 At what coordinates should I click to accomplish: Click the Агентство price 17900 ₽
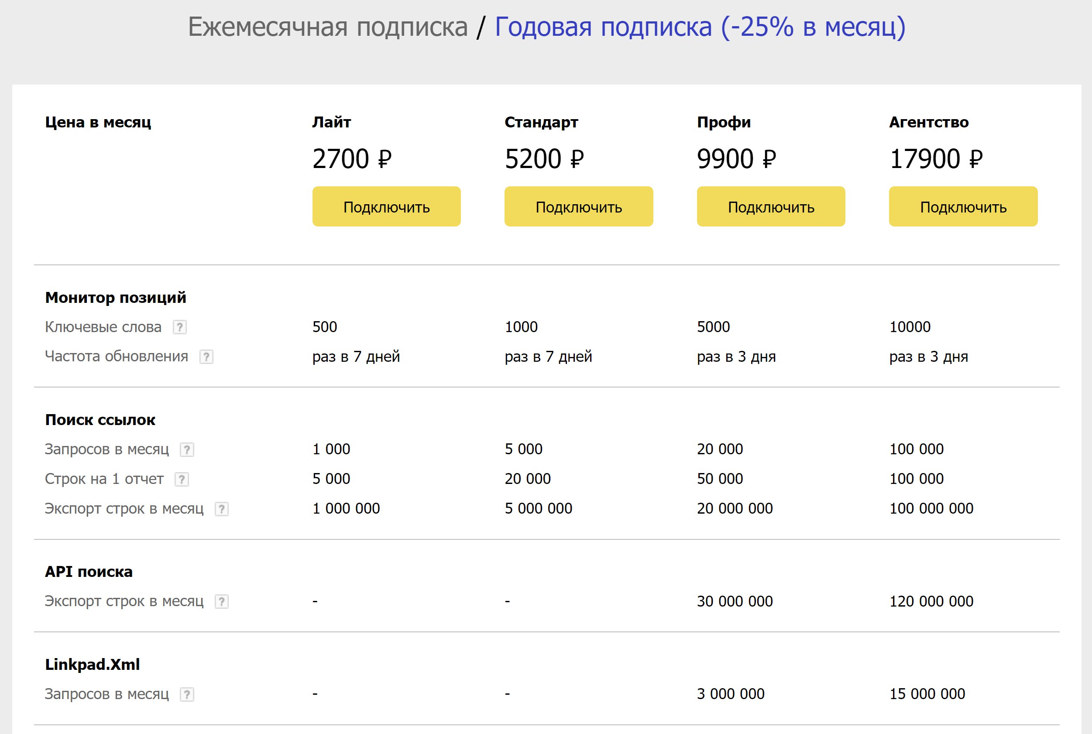coord(936,159)
